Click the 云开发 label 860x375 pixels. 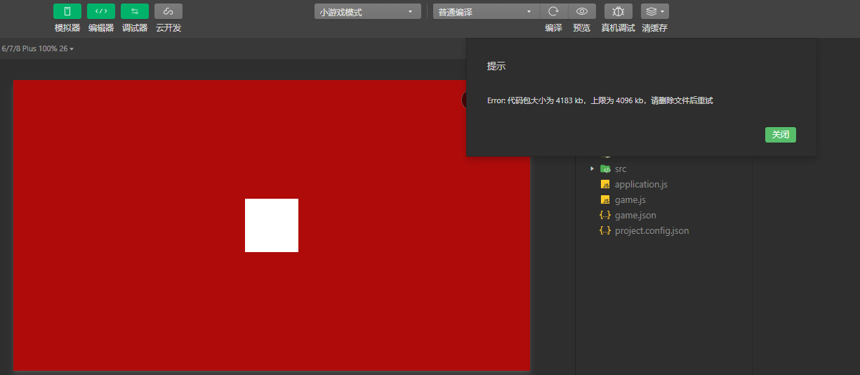click(168, 28)
